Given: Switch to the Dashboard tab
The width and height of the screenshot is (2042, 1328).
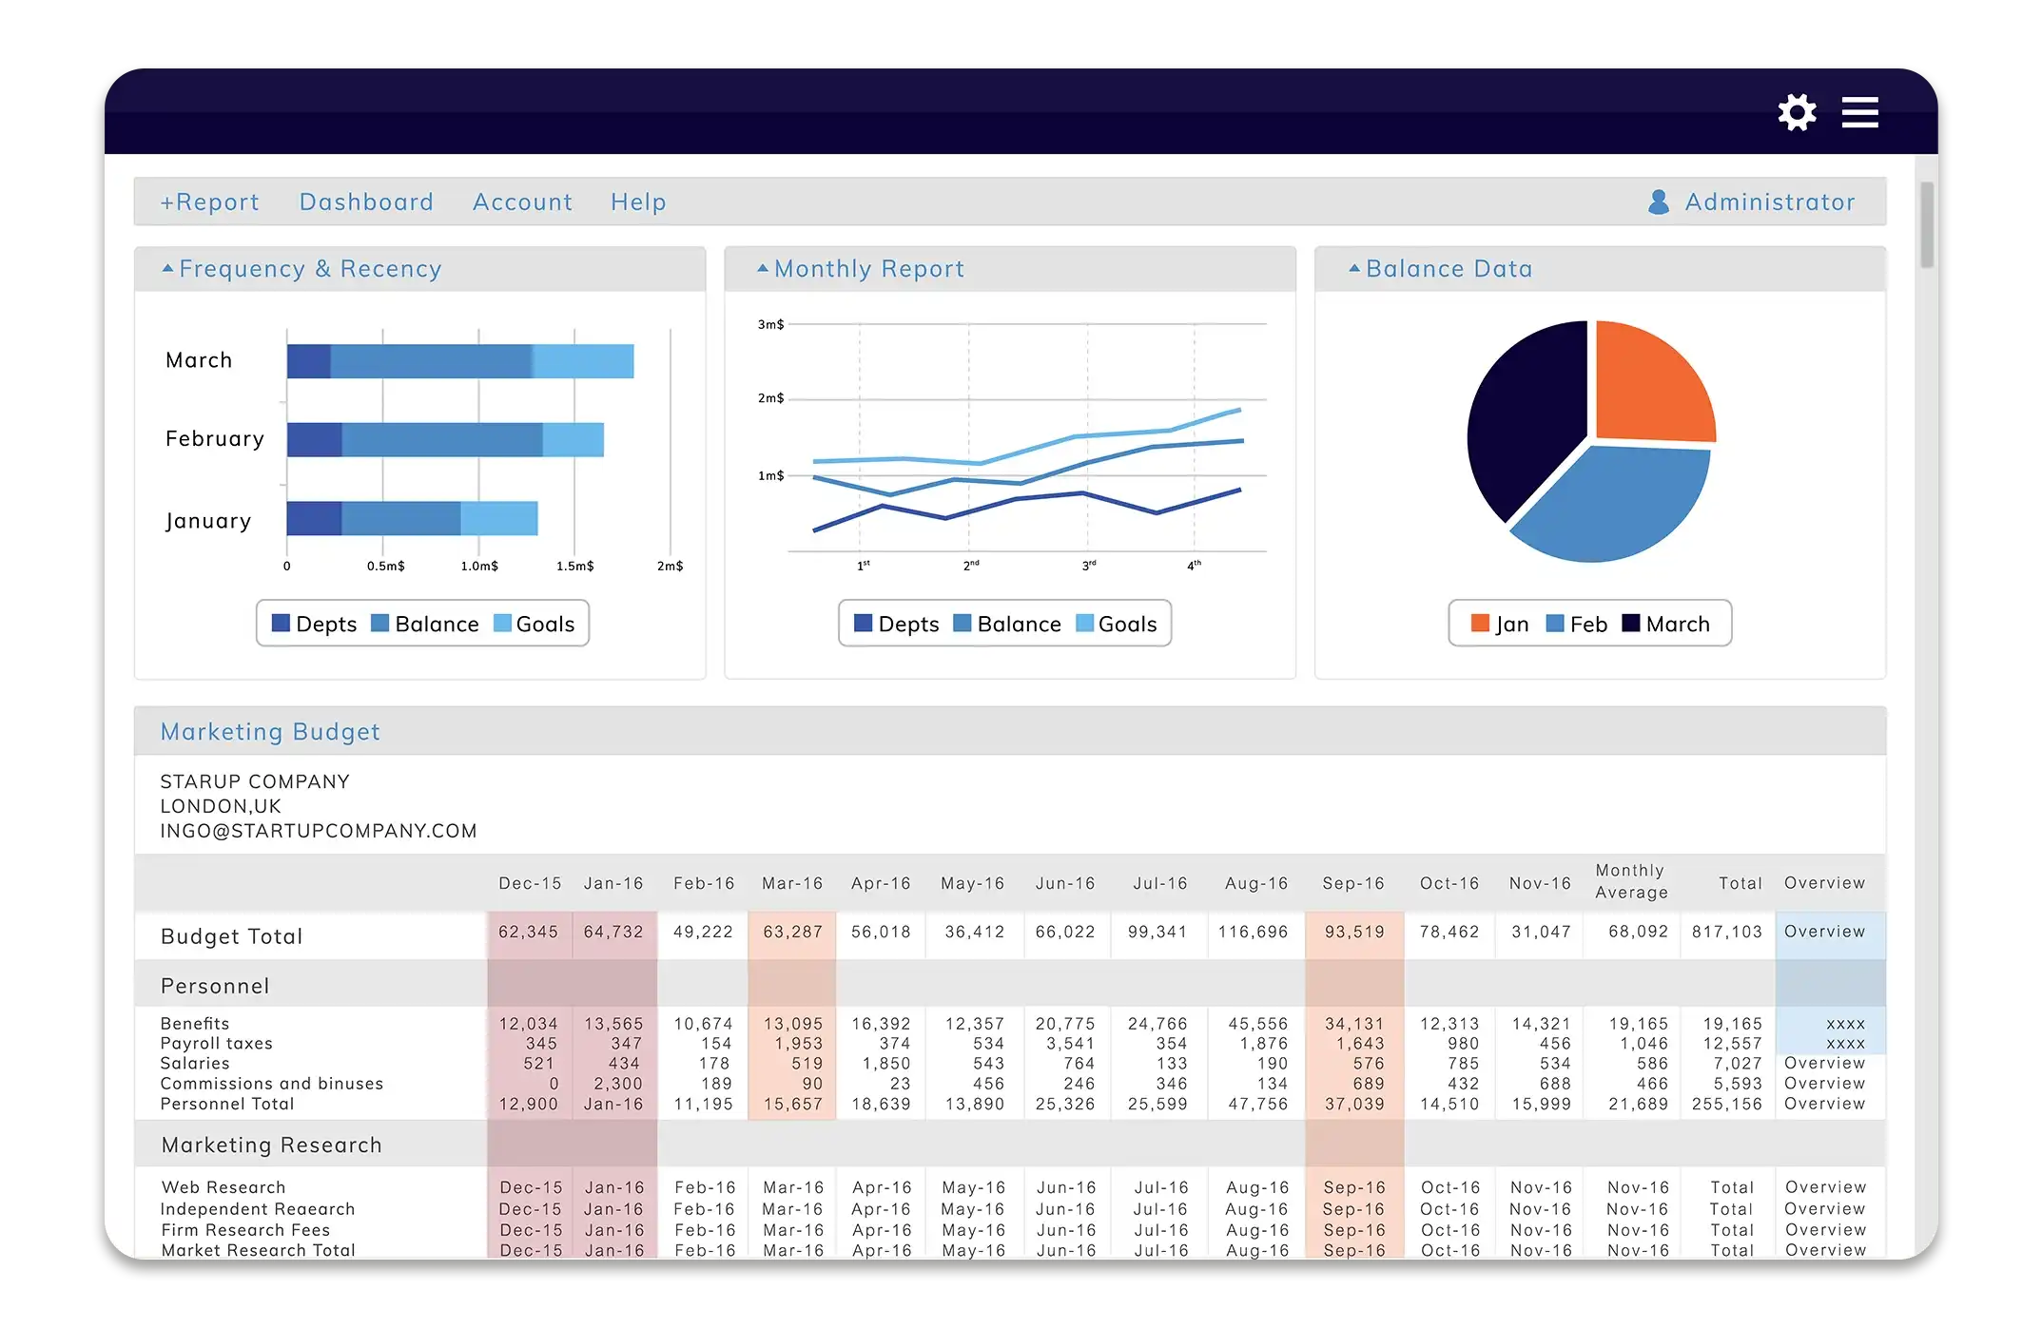Looking at the screenshot, I should pyautogui.click(x=366, y=202).
